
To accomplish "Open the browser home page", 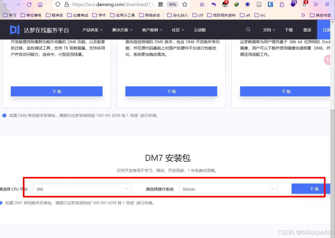I will tap(40, 4).
